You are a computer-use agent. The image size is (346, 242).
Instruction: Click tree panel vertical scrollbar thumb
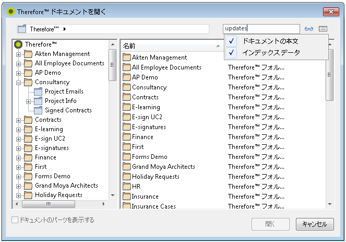pos(113,65)
